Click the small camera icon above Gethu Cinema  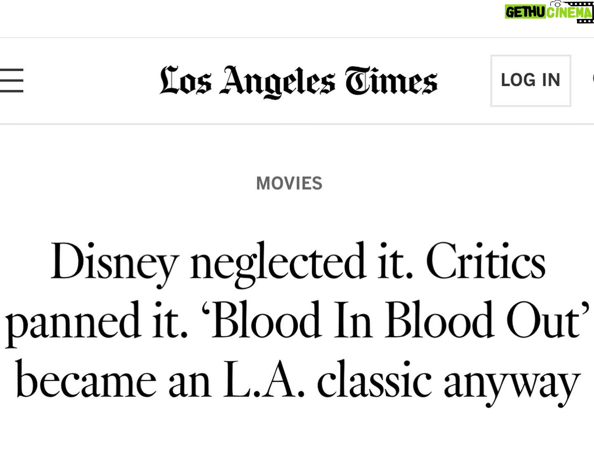(558, 3)
